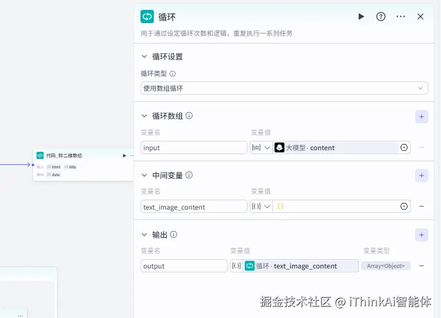The height and width of the screenshot is (318, 441).
Task: Show info tooltip for 循环类型
Action: [173, 74]
